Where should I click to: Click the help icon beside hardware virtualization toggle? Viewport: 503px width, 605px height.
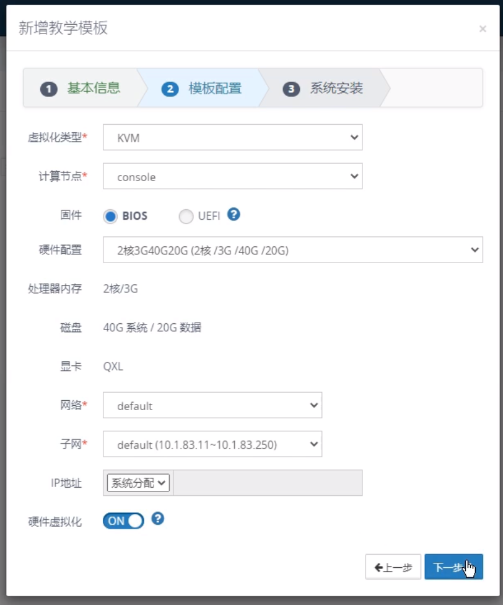158,518
